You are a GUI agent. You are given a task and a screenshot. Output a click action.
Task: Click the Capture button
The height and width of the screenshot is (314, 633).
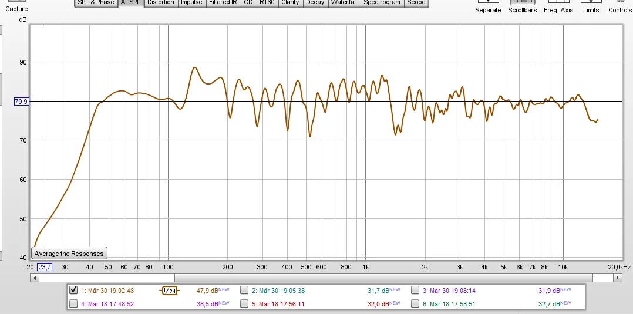click(16, 7)
